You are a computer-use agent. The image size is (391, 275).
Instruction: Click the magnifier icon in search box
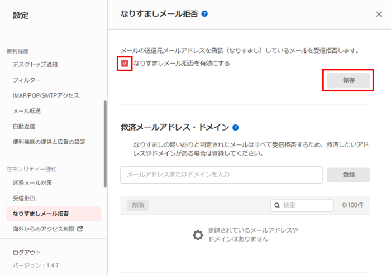coord(276,205)
